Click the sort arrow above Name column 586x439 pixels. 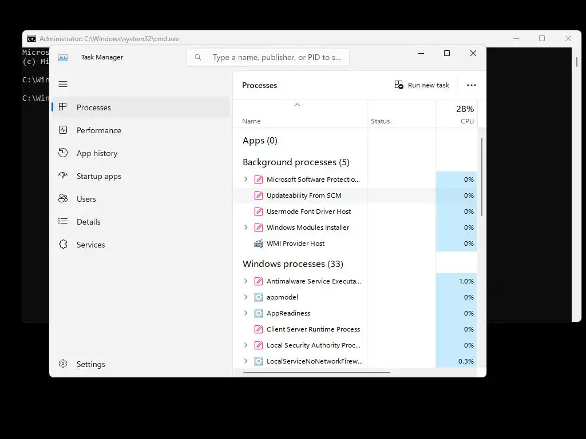coord(297,105)
